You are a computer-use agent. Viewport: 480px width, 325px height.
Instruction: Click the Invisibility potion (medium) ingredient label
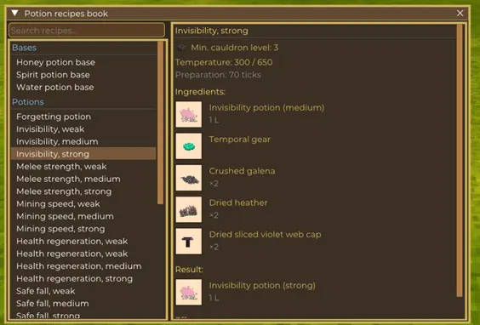(x=266, y=108)
